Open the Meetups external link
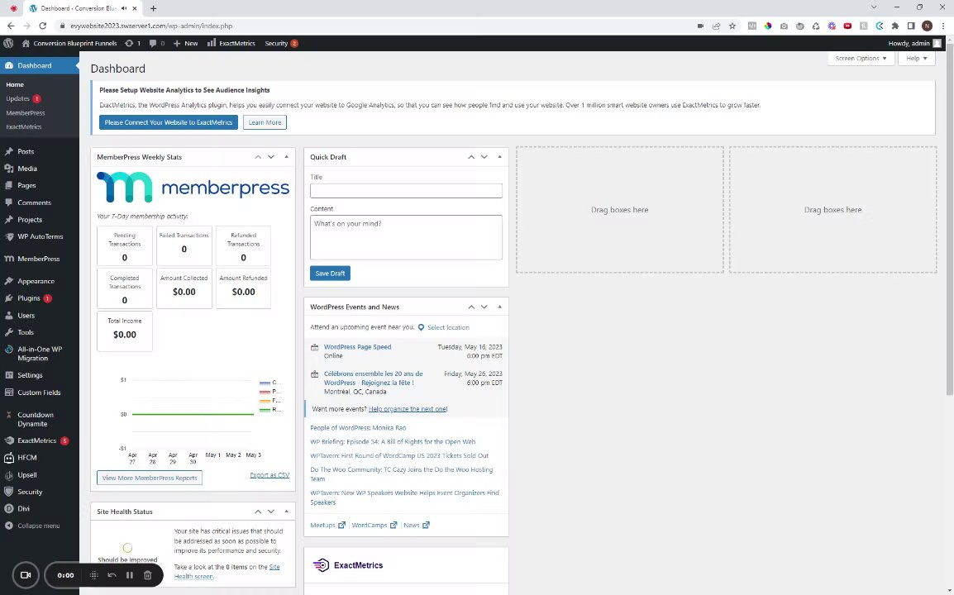954x595 pixels. [x=327, y=525]
